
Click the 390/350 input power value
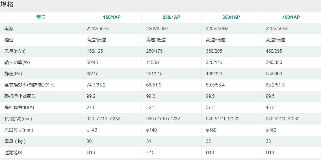(274, 62)
